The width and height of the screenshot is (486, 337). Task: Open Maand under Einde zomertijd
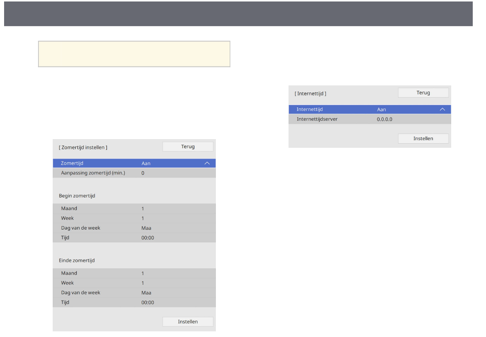[134, 274]
